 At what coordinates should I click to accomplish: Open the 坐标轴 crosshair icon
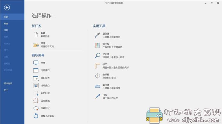pos(97,76)
